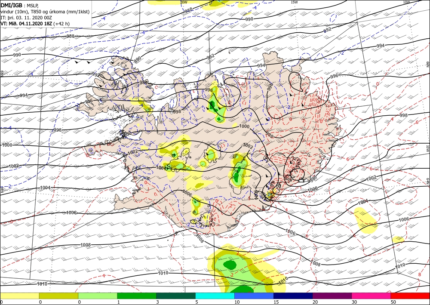Click the legend scale value '50'
Screen dimensions: 430x305
(x=393, y=302)
